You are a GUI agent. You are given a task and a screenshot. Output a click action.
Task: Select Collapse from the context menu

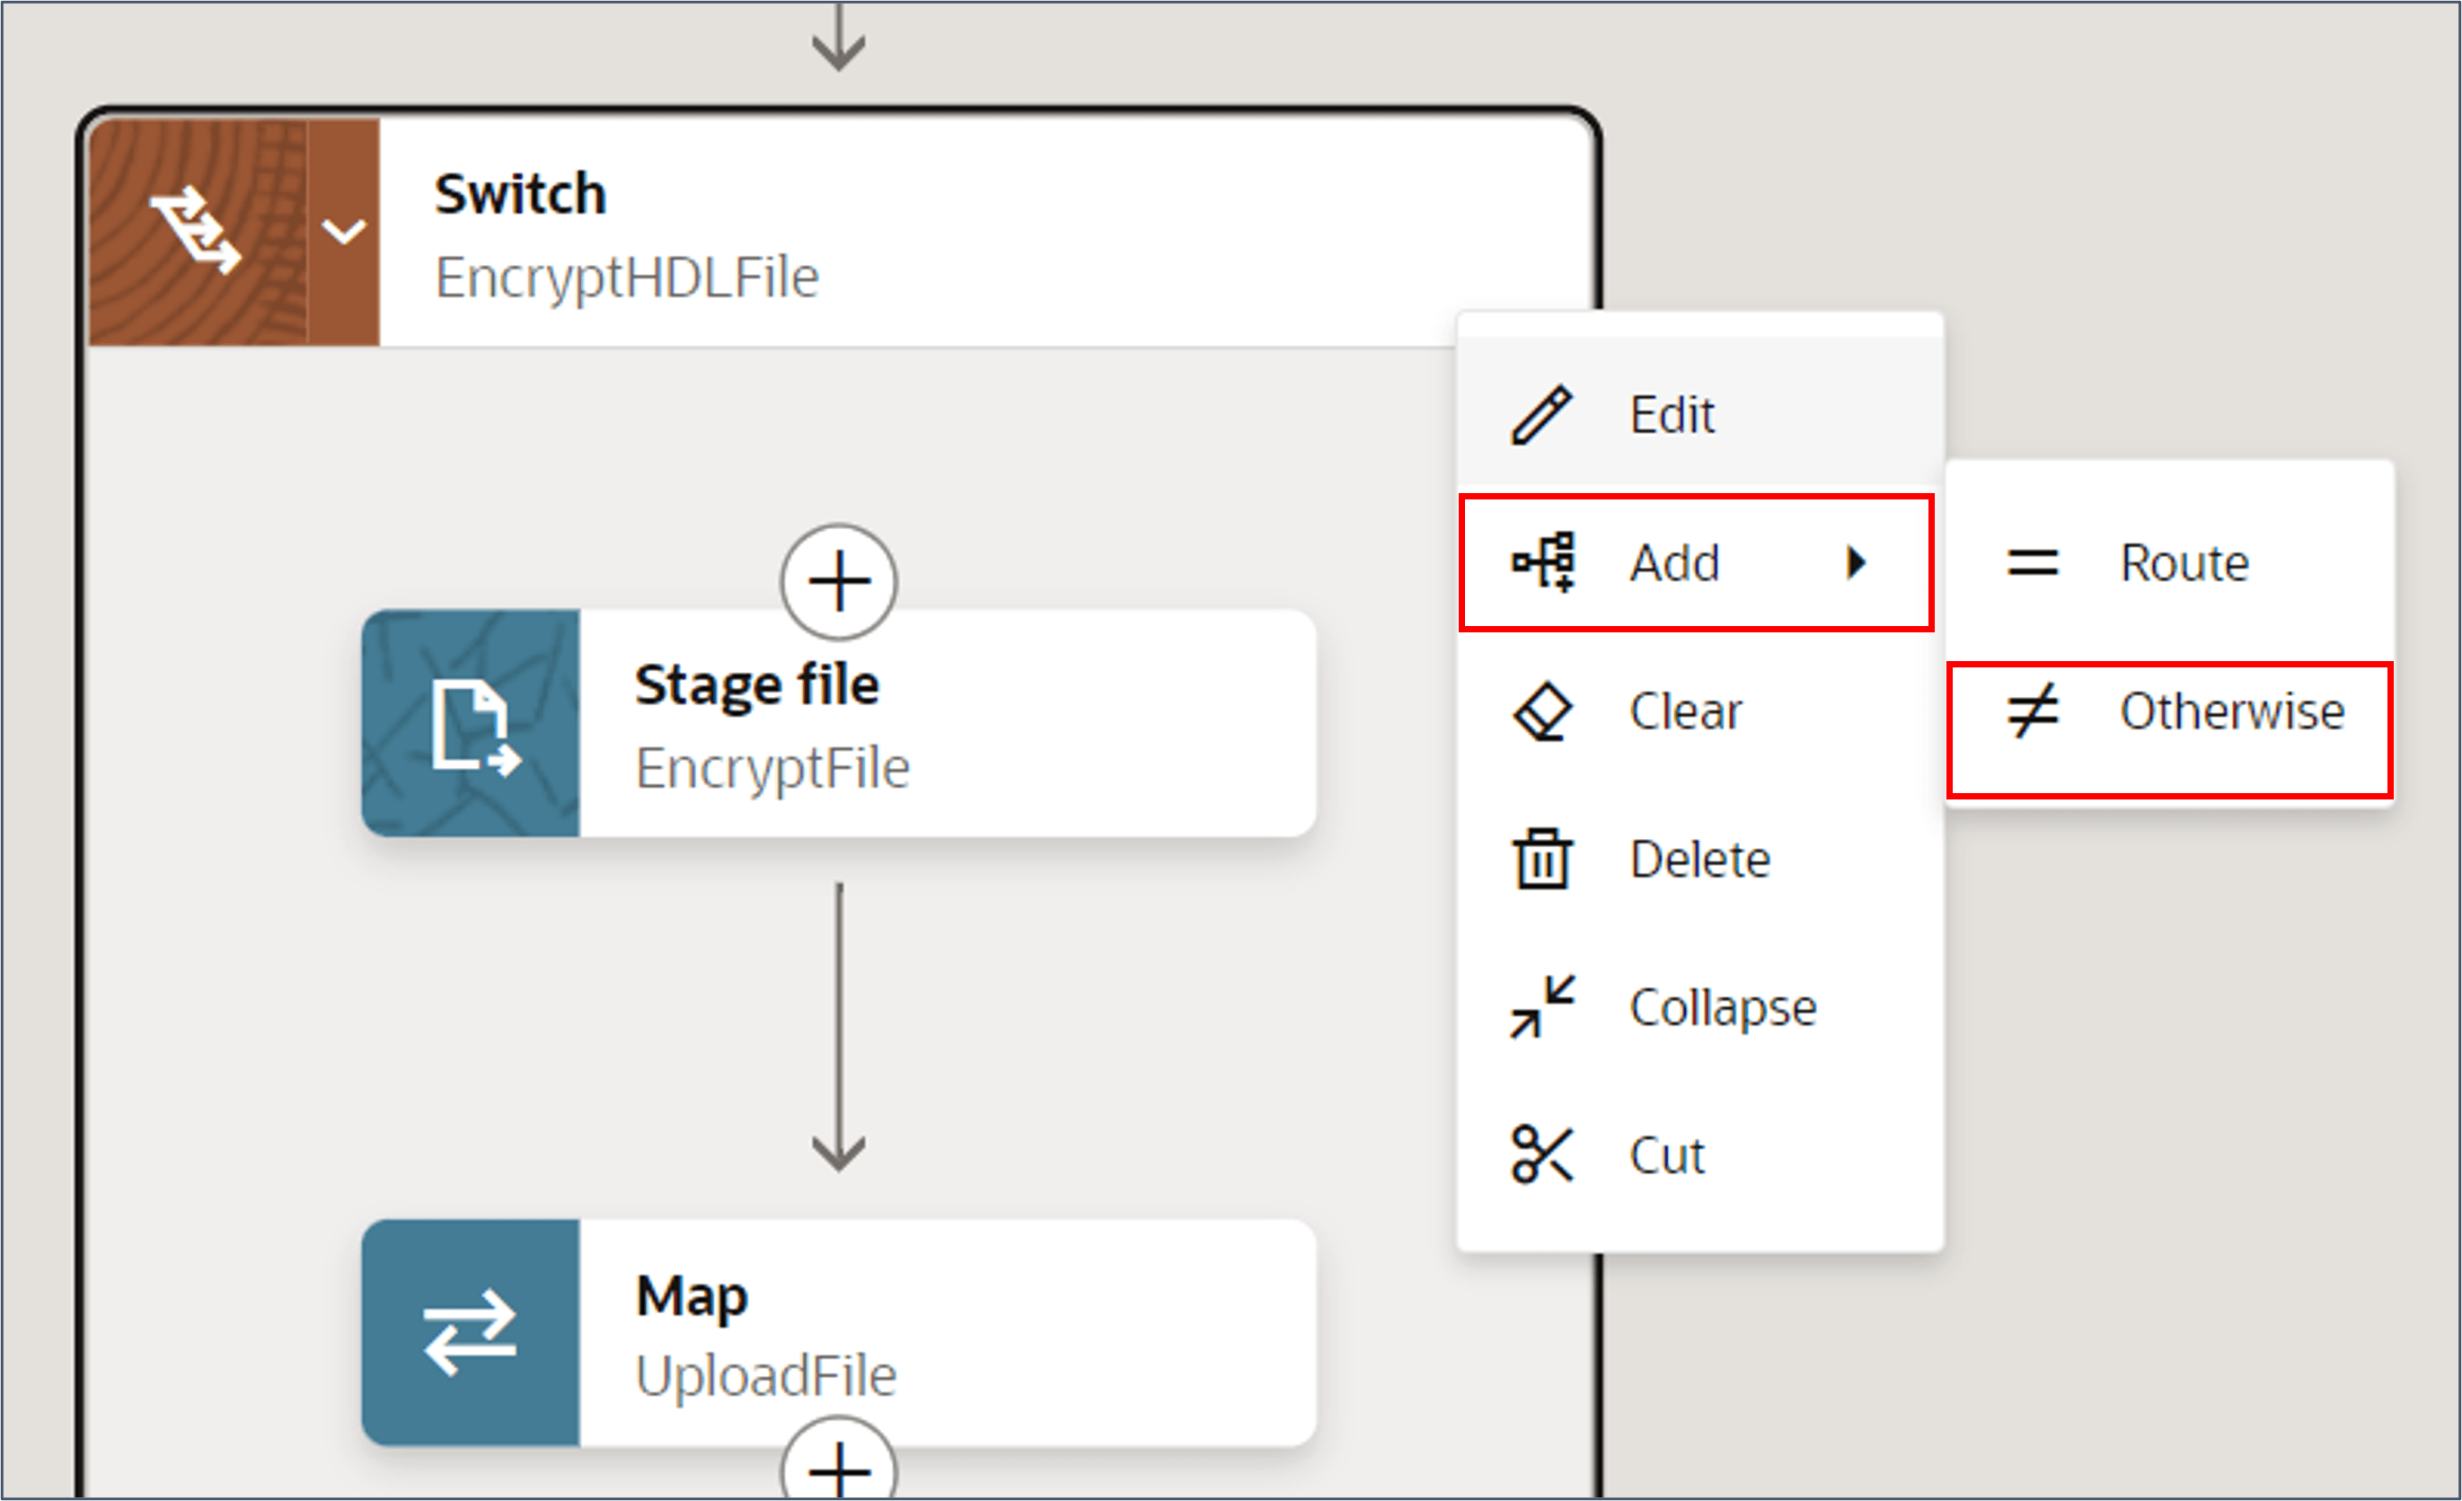pos(1699,1006)
